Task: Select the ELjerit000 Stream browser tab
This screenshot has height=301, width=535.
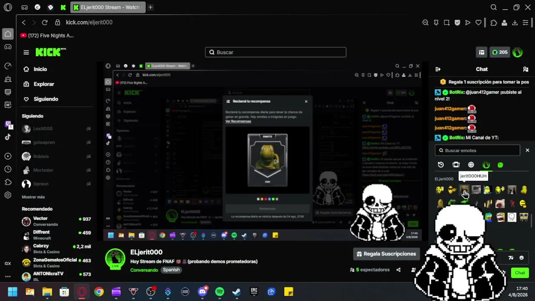Action: [108, 7]
